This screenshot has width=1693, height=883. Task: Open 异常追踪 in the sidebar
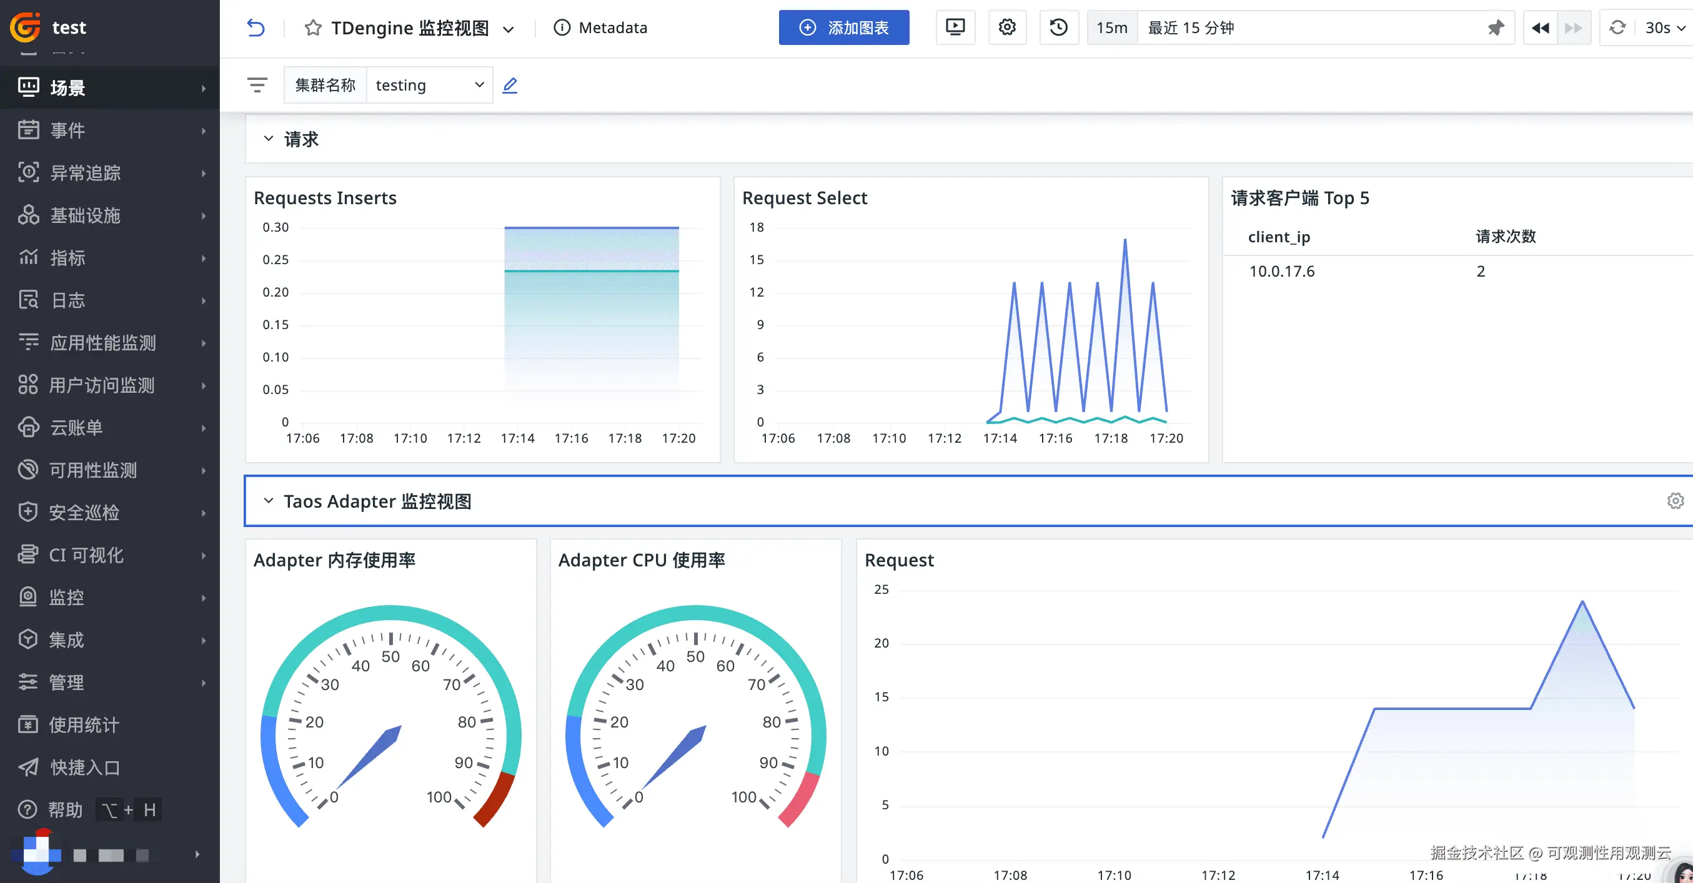(110, 172)
